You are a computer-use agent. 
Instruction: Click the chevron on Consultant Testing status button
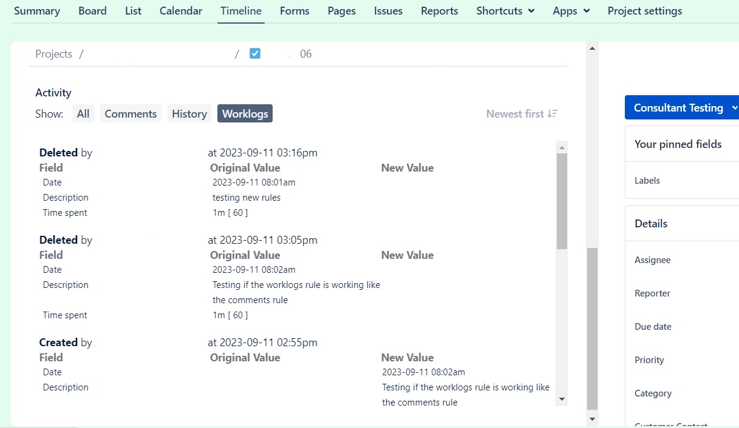(x=734, y=107)
